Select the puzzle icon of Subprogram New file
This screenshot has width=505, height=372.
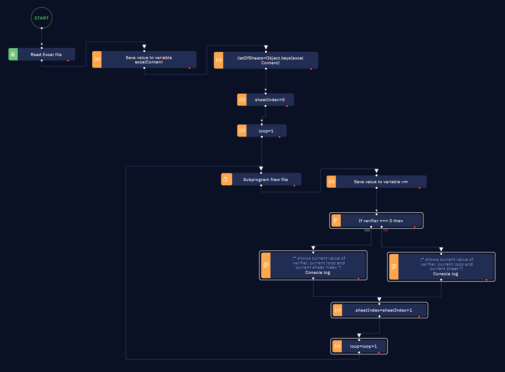tap(226, 179)
